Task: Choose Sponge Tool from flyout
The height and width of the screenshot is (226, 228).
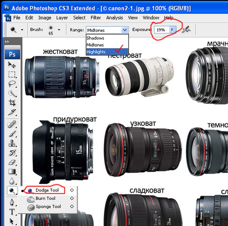Action: [x=47, y=207]
